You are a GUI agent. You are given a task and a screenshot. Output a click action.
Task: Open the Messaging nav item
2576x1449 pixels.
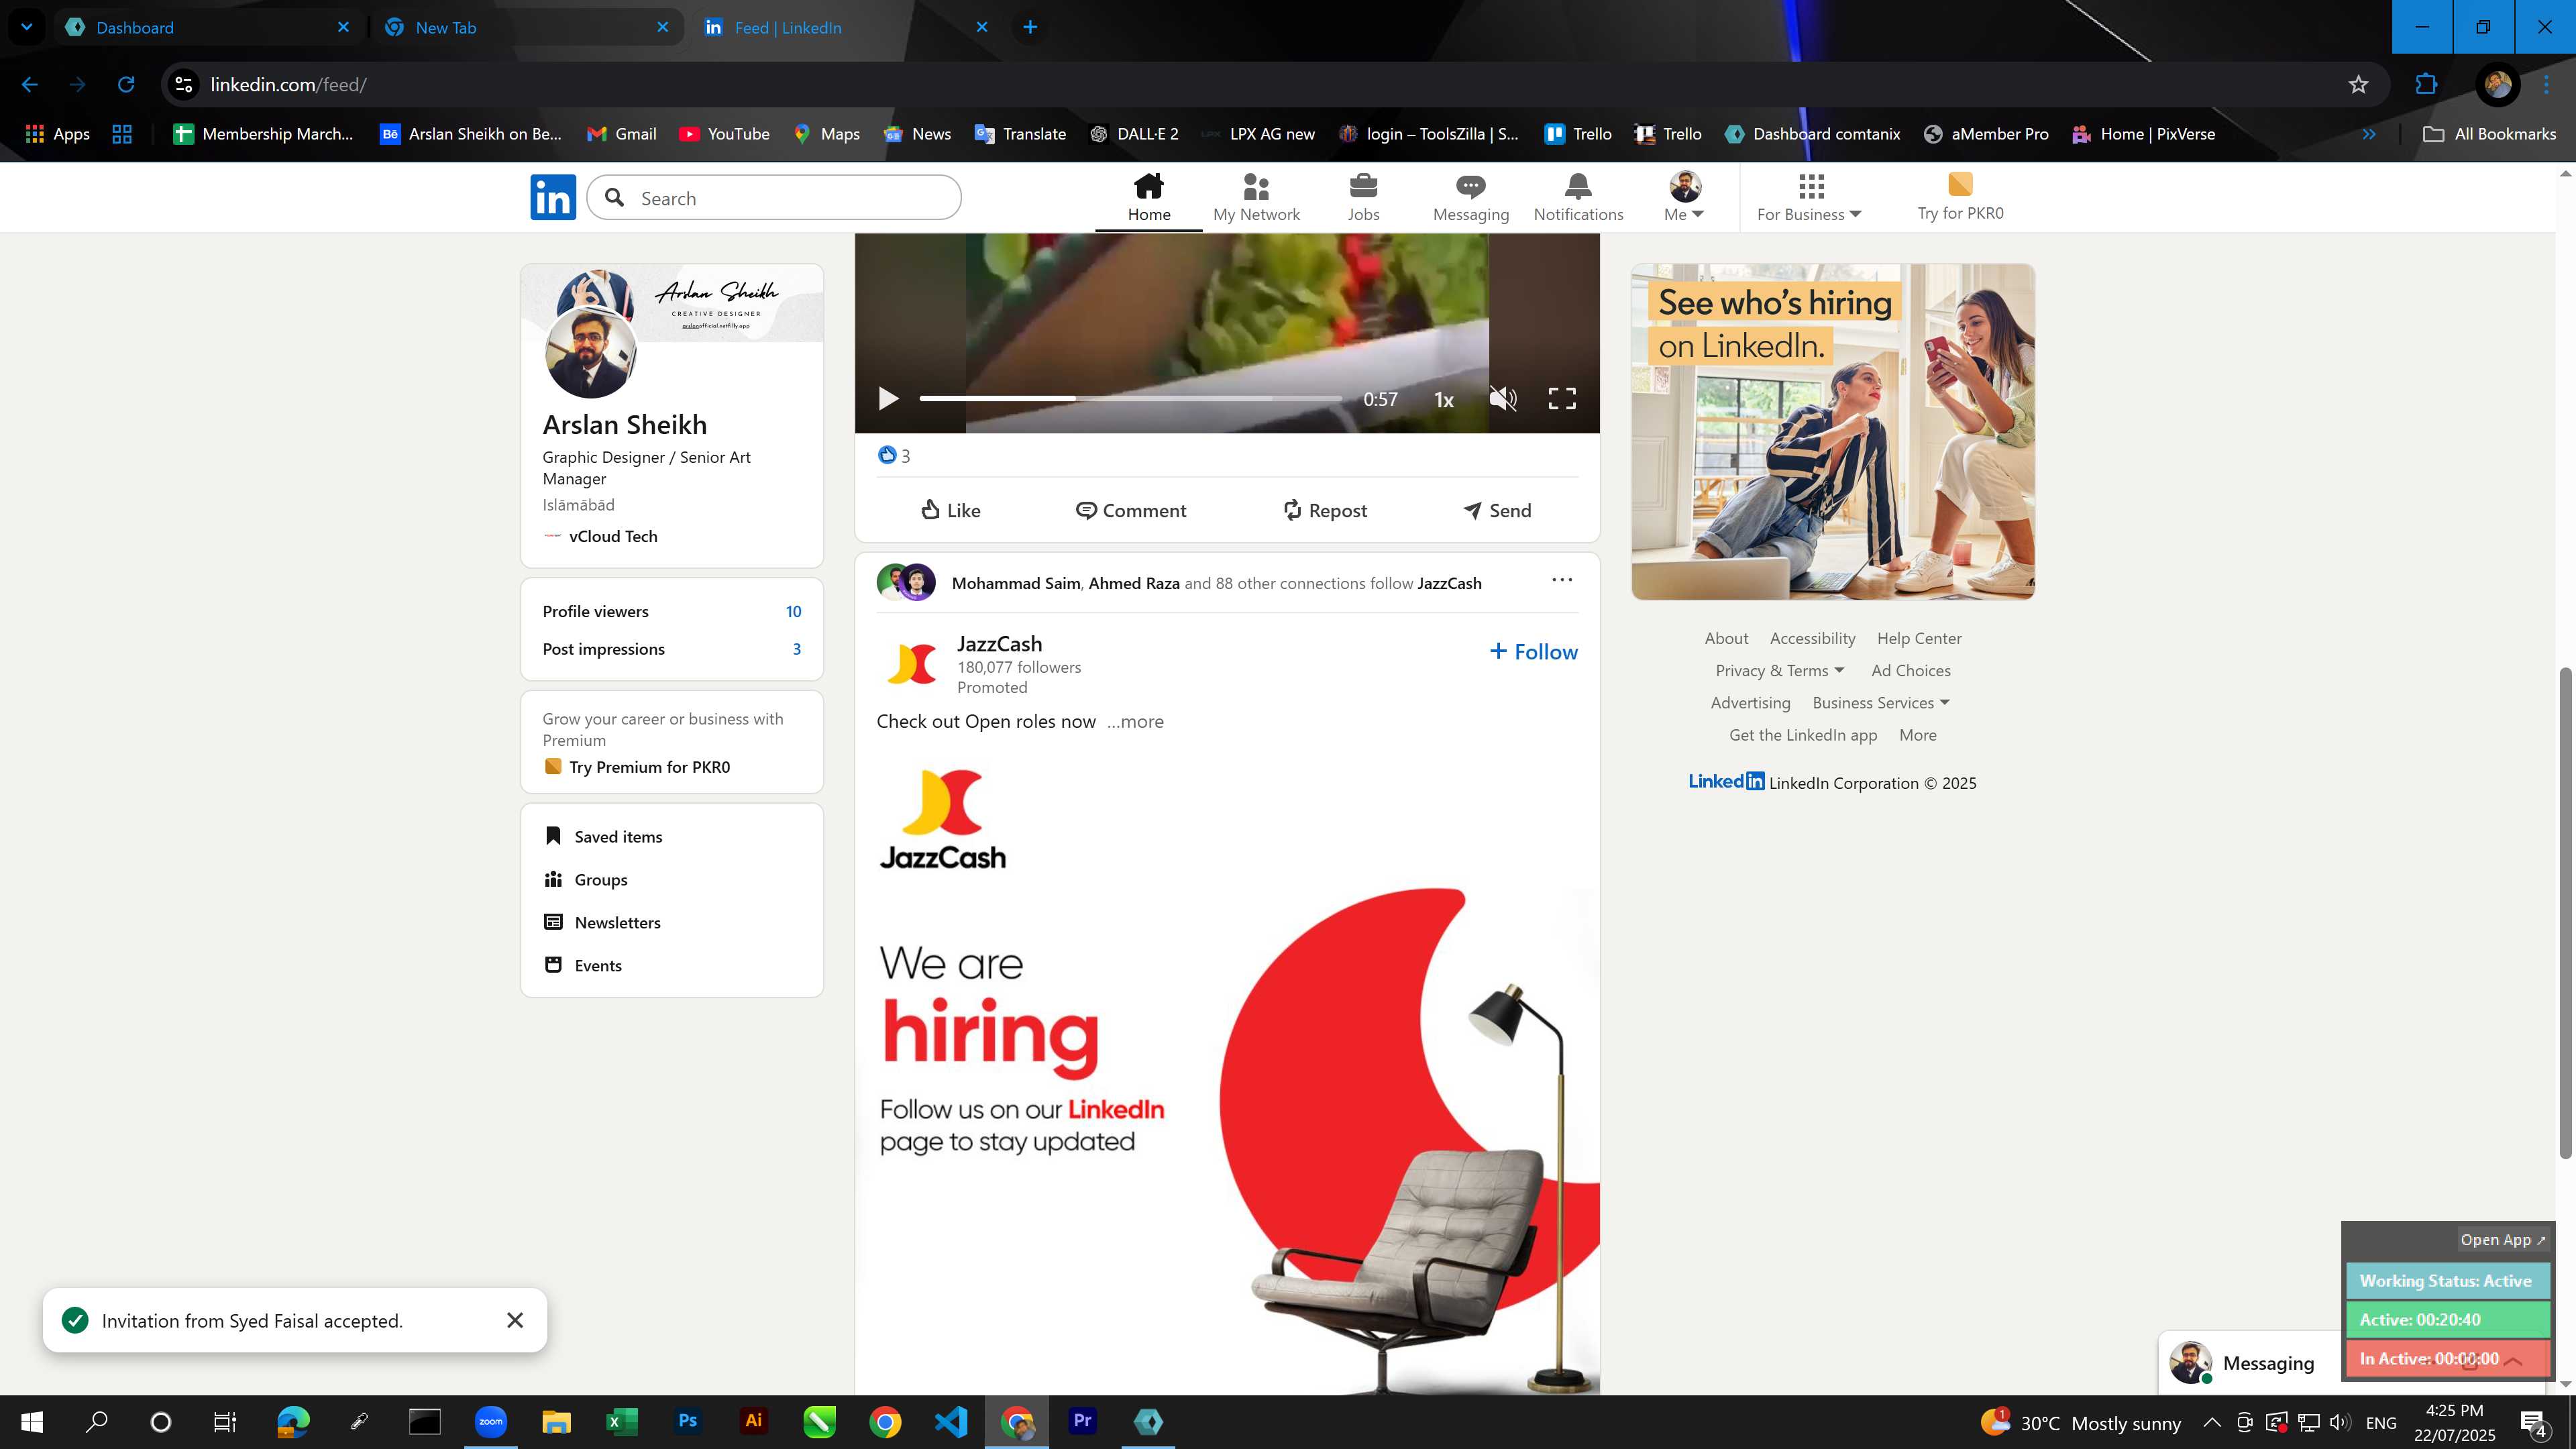(x=1470, y=197)
